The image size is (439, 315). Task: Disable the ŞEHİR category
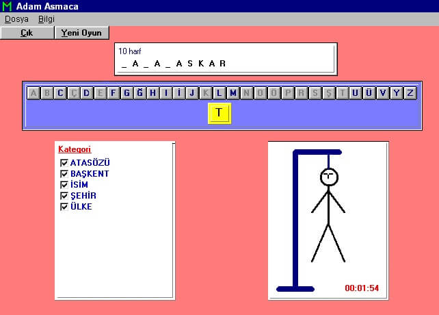coord(64,196)
